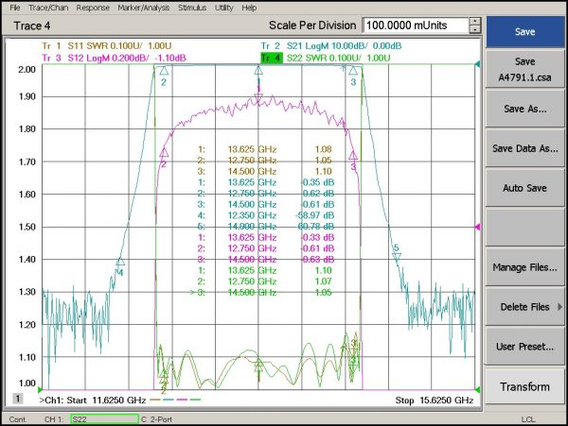Save to file A4791.1.csa
Image resolution: width=568 pixels, height=426 pixels.
524,69
